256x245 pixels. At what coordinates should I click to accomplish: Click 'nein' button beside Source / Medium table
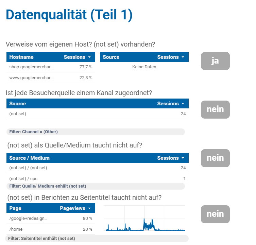point(215,158)
